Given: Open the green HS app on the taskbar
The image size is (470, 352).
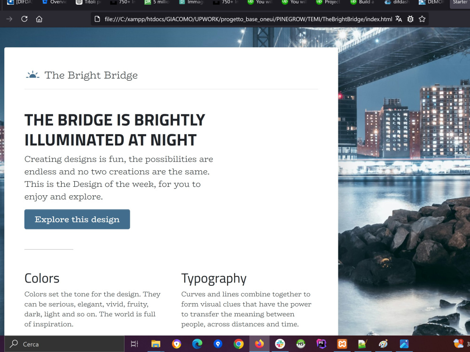Looking at the screenshot, I should pos(301,344).
